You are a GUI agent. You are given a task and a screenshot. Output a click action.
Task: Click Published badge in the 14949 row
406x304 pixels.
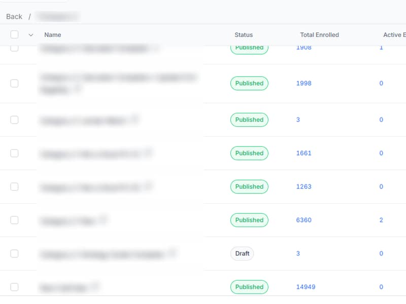pos(249,287)
